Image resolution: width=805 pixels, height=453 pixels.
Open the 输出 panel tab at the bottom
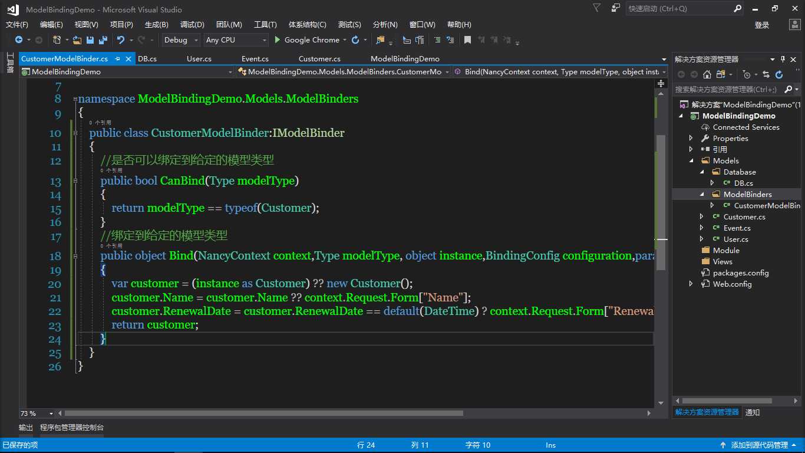(x=26, y=428)
